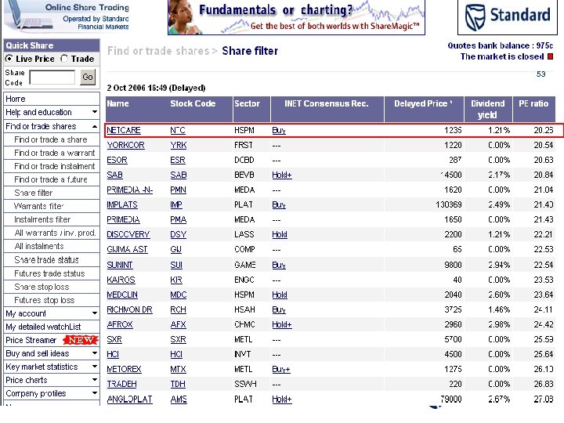Open the PRIMEDIA -N- share link

point(130,190)
